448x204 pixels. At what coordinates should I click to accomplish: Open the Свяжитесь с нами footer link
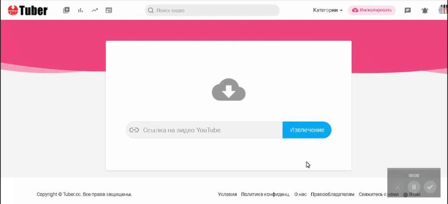pos(379,194)
